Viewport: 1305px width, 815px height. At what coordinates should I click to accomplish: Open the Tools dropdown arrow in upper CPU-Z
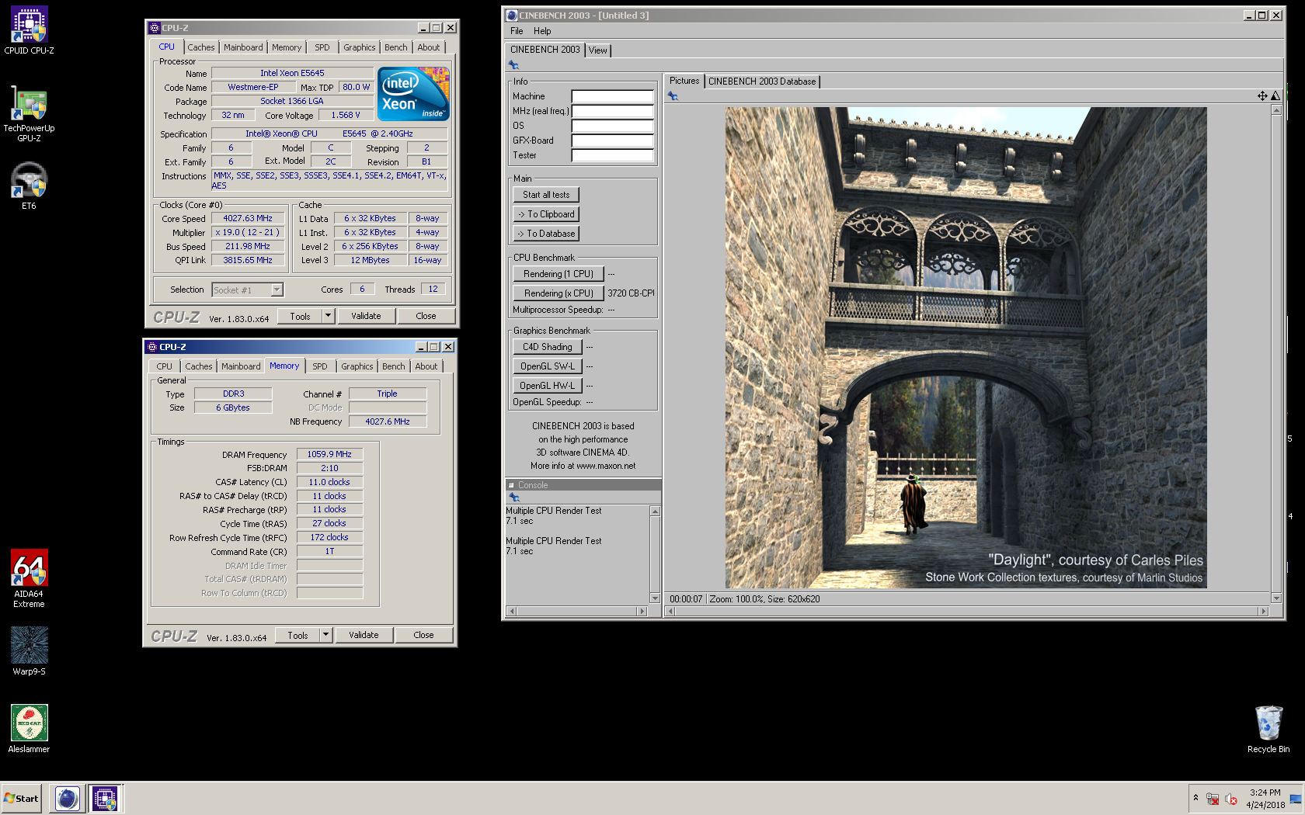(328, 316)
